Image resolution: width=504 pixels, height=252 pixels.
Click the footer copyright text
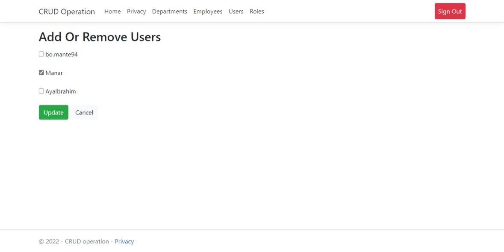75,241
